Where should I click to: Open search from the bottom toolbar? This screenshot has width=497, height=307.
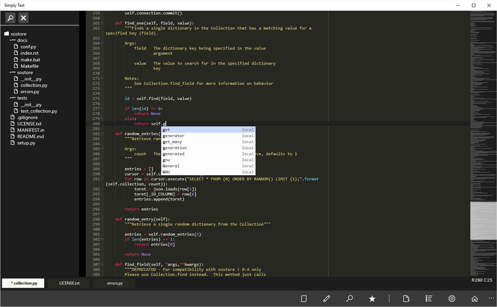349,299
